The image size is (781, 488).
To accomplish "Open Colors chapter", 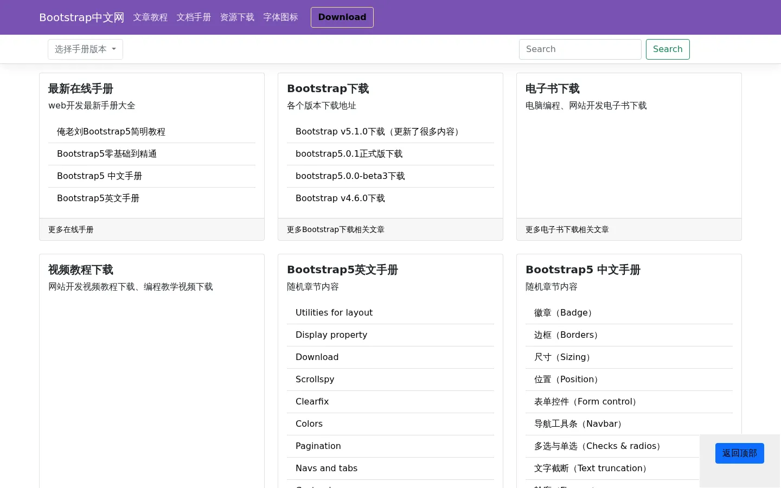I will (x=309, y=424).
